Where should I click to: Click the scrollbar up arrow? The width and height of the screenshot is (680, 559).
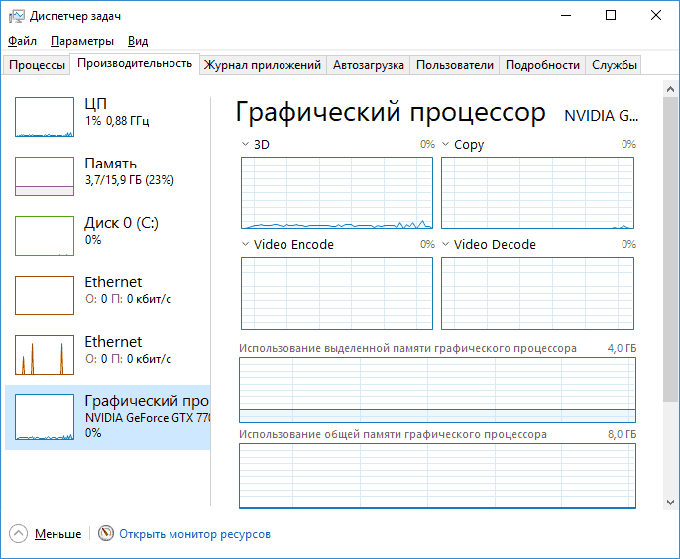point(670,89)
